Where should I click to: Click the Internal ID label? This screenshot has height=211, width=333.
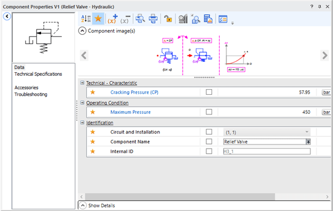(121, 151)
